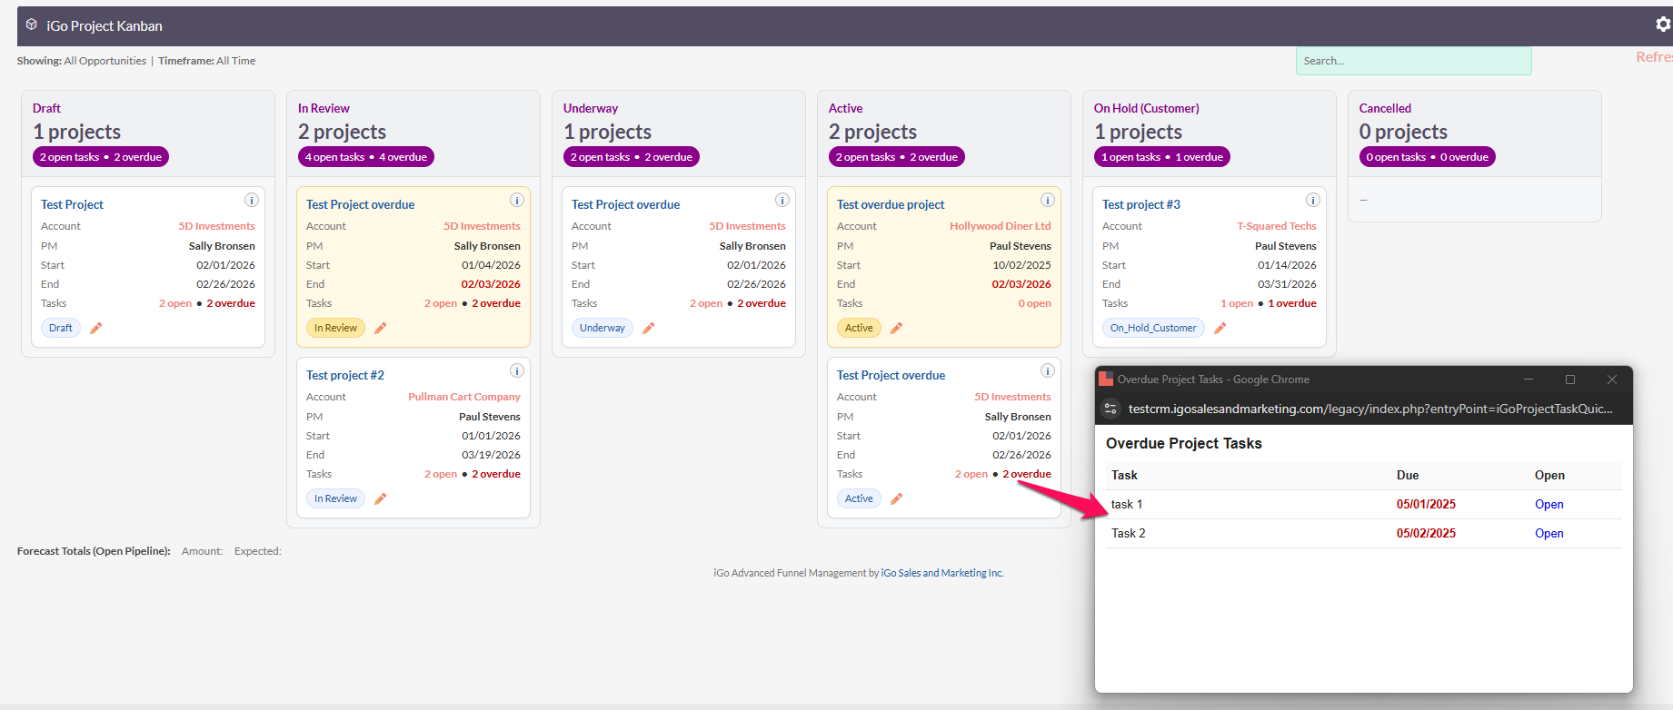Click info icon on Draft Test Project card

click(x=252, y=200)
